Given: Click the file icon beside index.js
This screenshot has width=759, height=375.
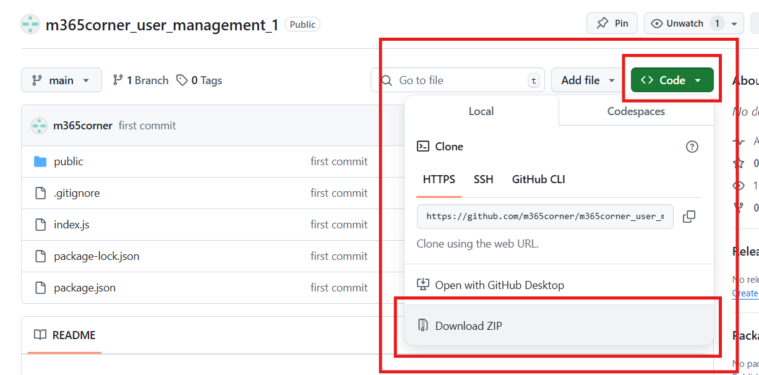Looking at the screenshot, I should 40,225.
